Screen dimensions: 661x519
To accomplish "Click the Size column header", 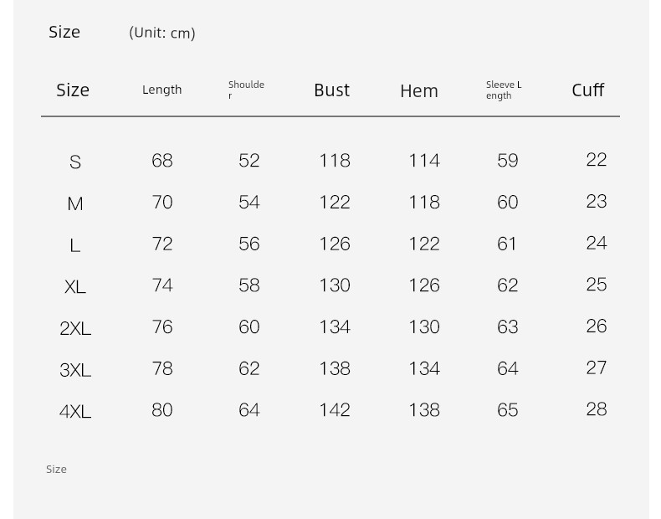I will click(73, 90).
